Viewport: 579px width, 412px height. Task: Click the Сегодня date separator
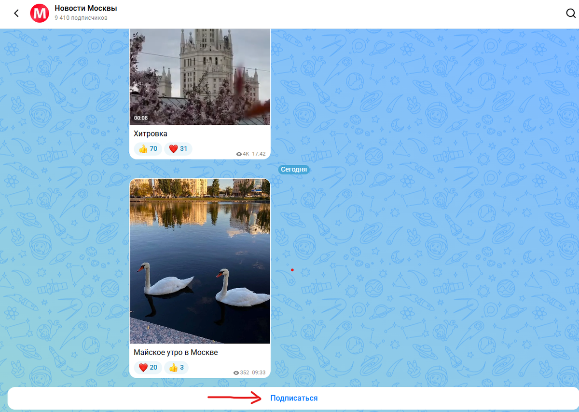pyautogui.click(x=293, y=170)
